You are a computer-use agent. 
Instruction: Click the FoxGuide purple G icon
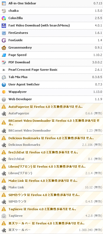click(x=4, y=40)
